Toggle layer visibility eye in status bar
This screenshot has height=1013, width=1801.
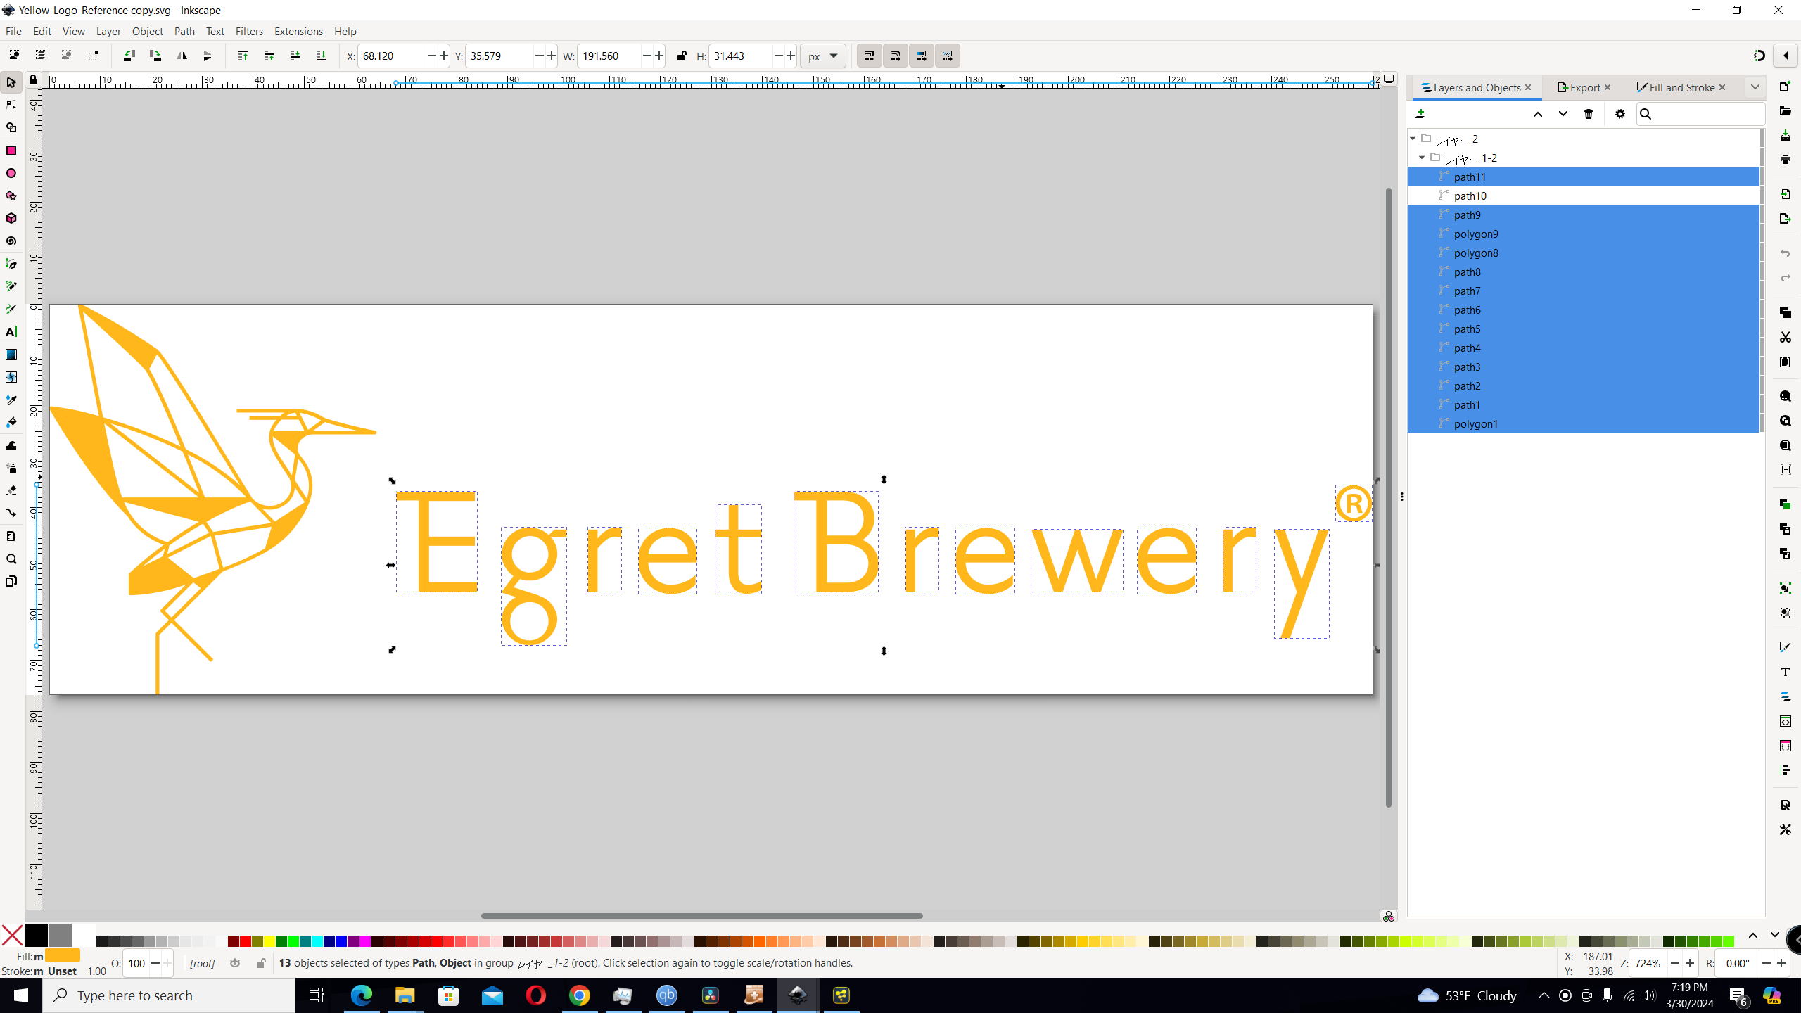pyautogui.click(x=235, y=963)
